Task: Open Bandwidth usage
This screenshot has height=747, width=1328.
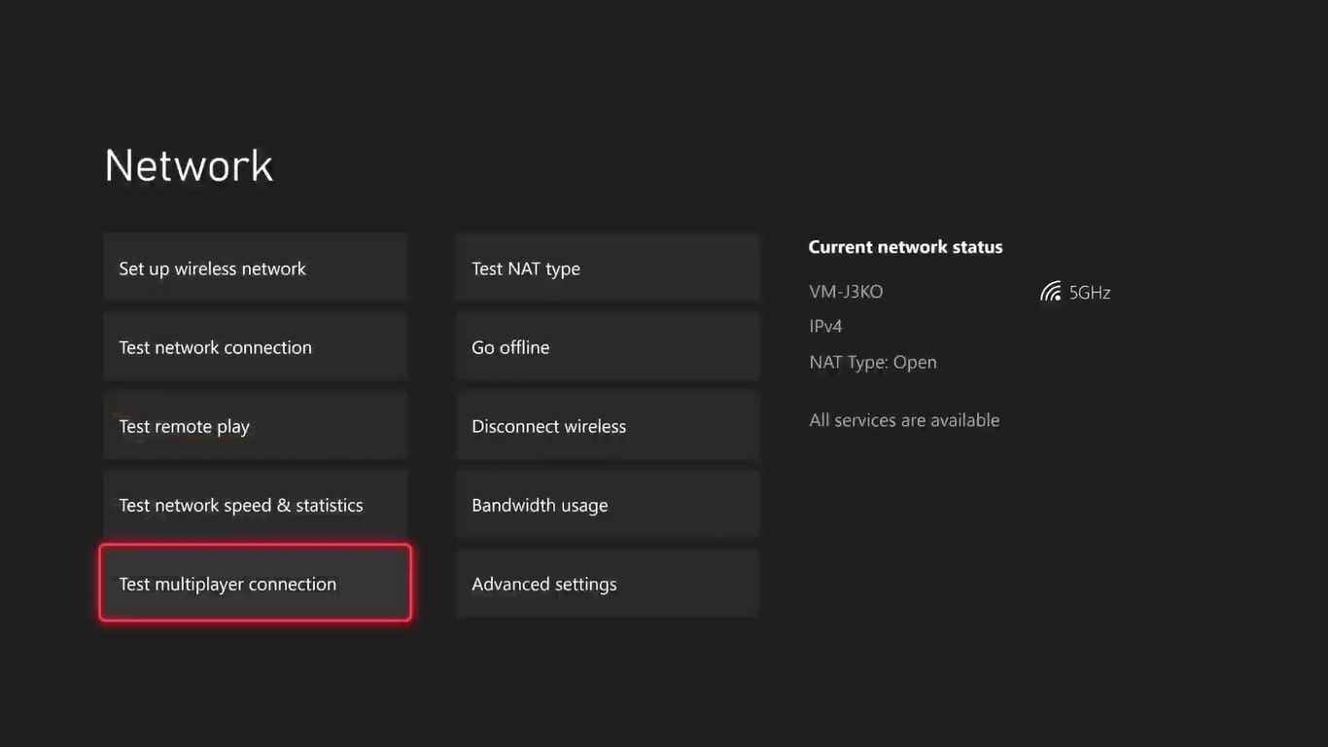Action: click(607, 505)
